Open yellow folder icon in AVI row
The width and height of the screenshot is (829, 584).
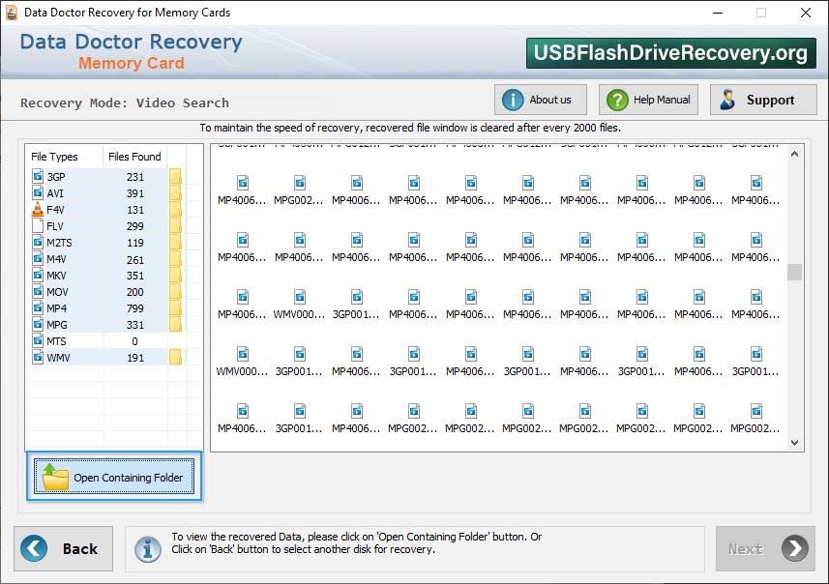(175, 192)
